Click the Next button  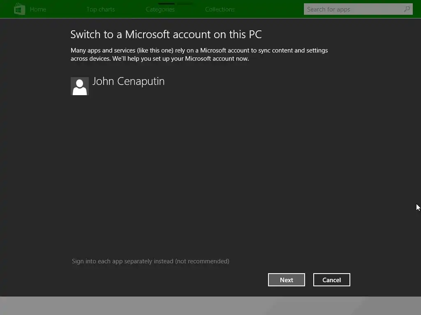pos(287,280)
